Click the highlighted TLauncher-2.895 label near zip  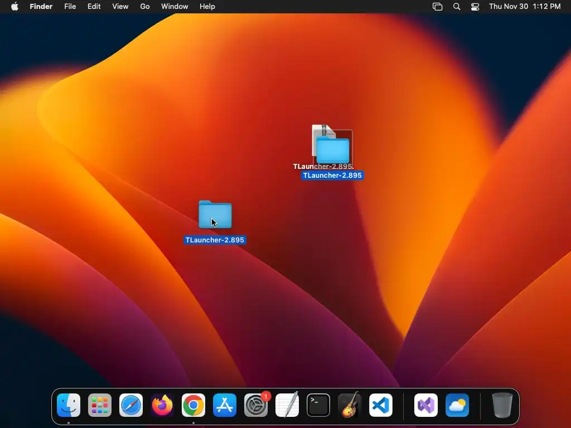click(332, 176)
